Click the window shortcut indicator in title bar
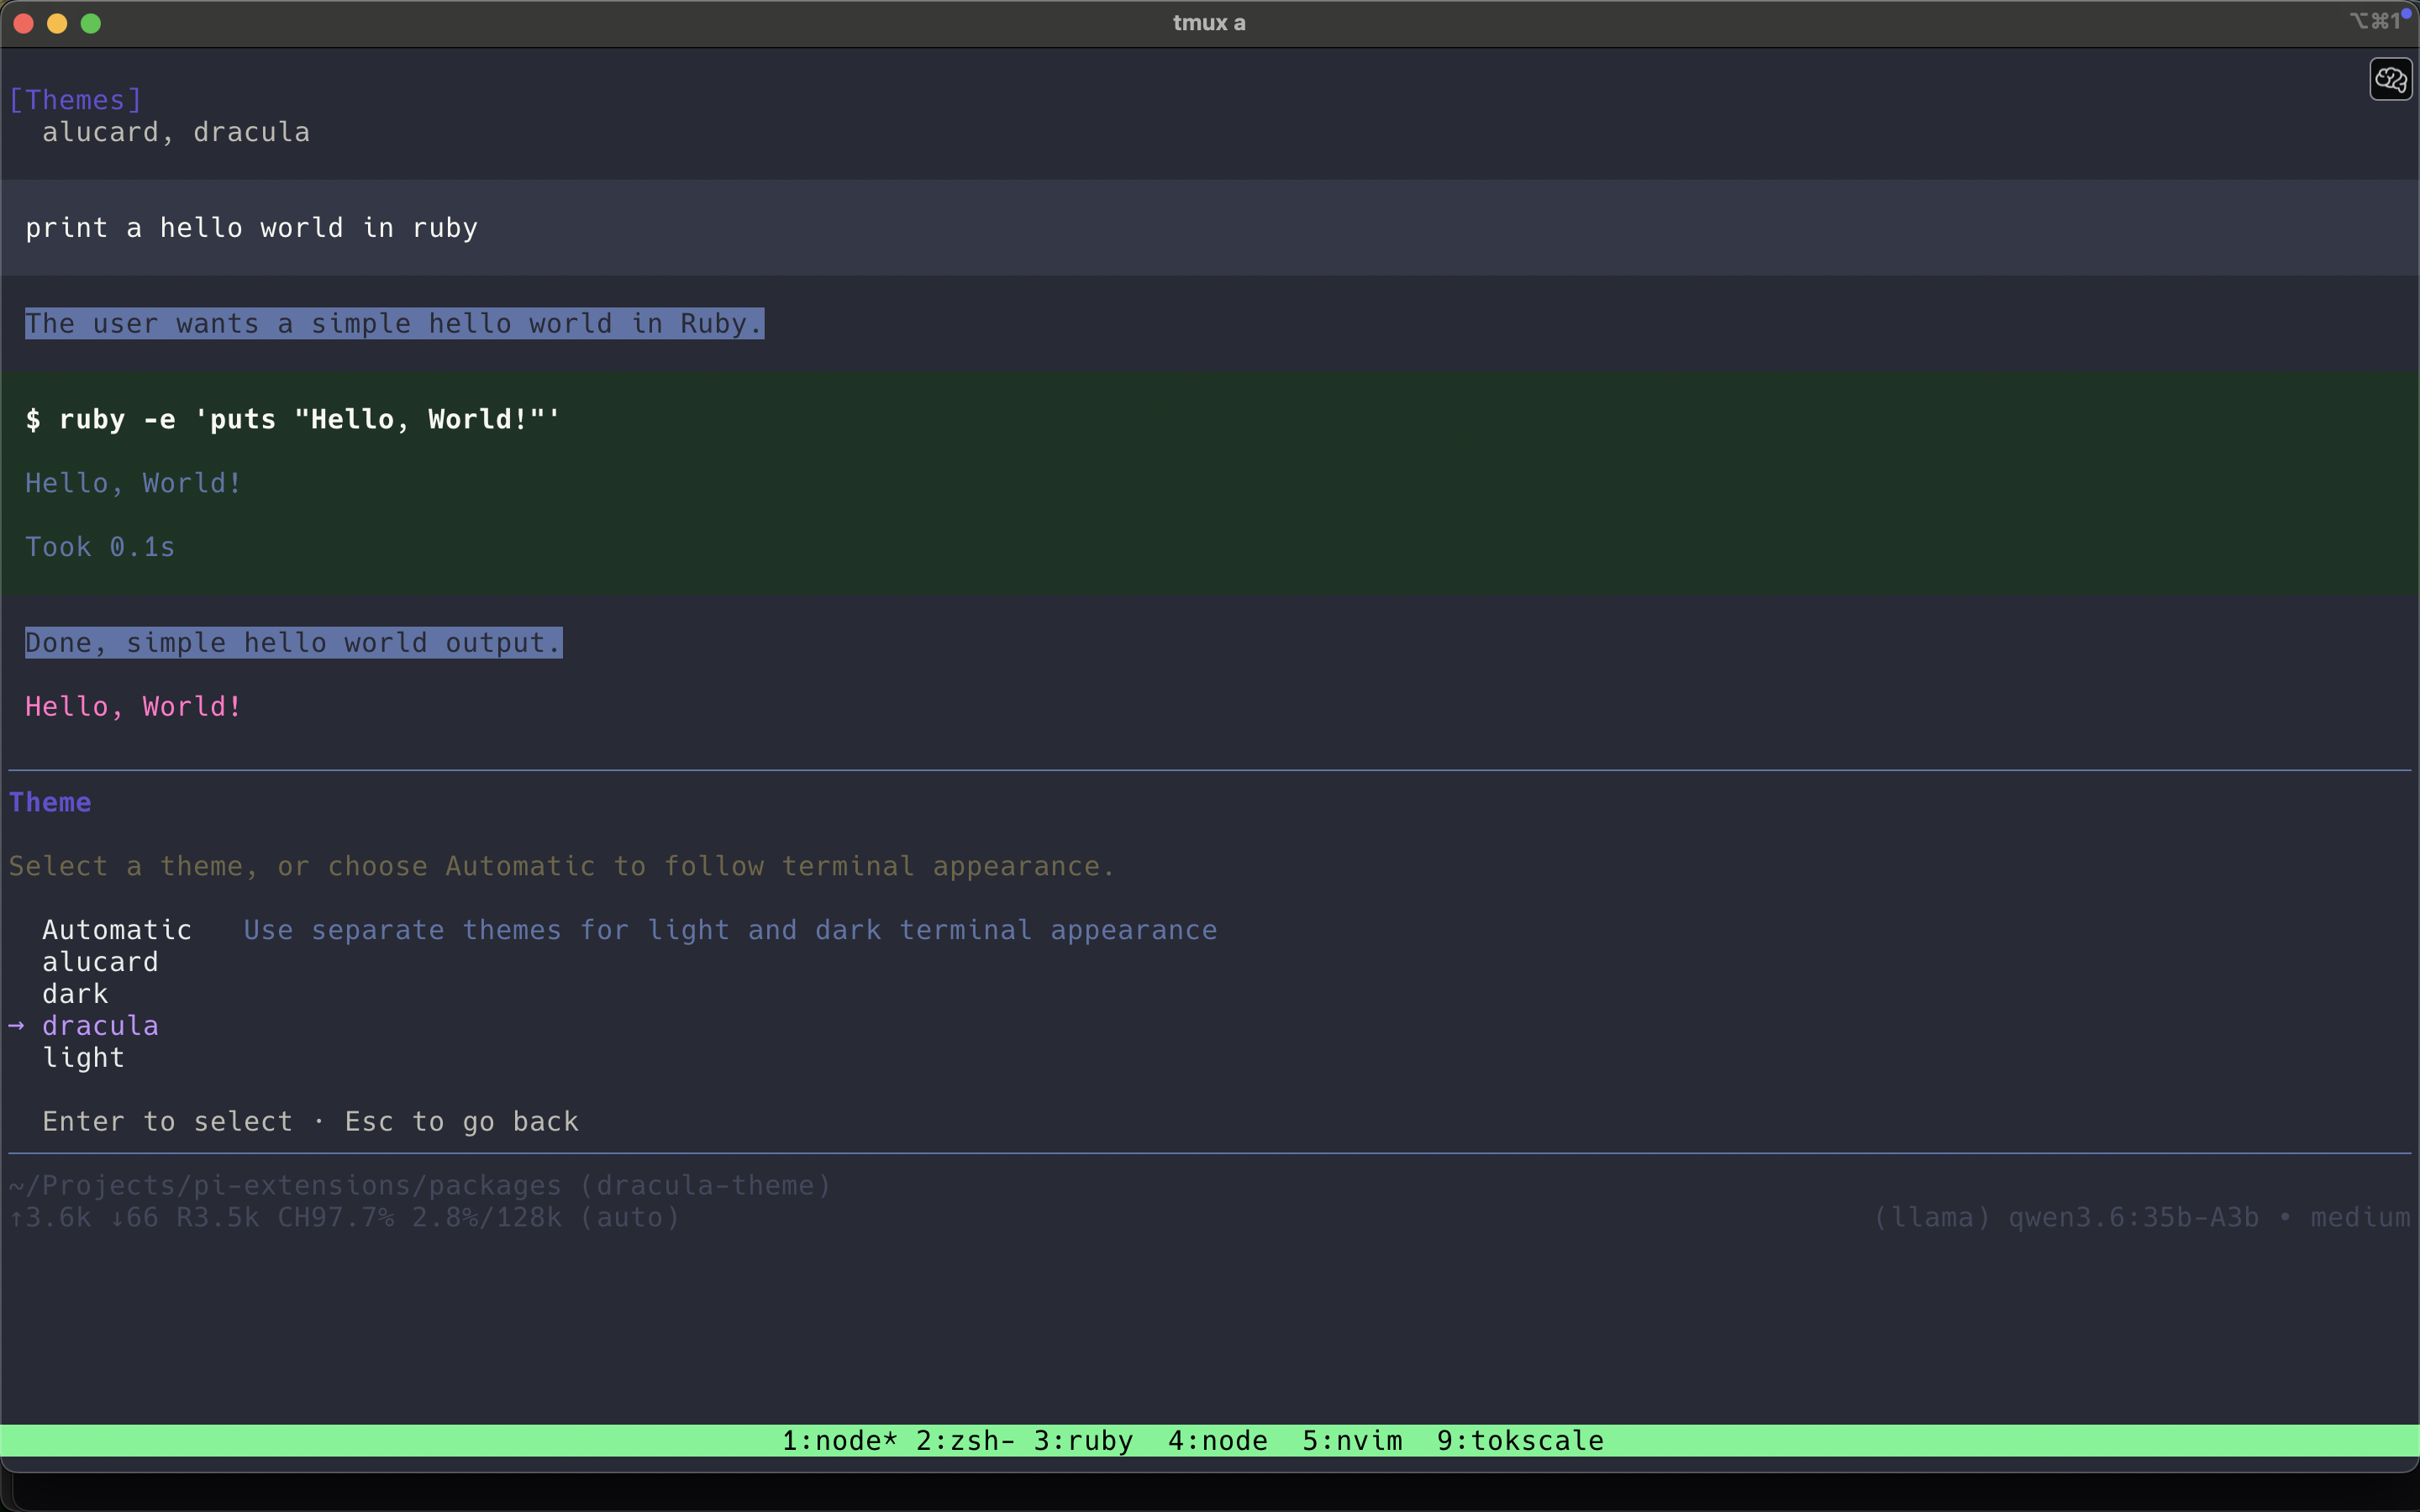This screenshot has height=1512, width=2420. click(2376, 21)
